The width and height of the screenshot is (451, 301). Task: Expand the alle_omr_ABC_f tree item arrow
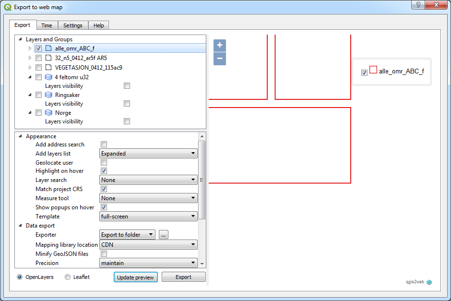pos(30,48)
